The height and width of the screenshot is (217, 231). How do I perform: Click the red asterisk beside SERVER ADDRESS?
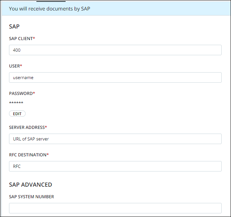pyautogui.click(x=46, y=127)
